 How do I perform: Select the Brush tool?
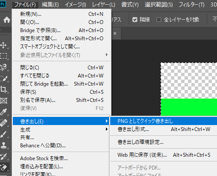pos(3,134)
